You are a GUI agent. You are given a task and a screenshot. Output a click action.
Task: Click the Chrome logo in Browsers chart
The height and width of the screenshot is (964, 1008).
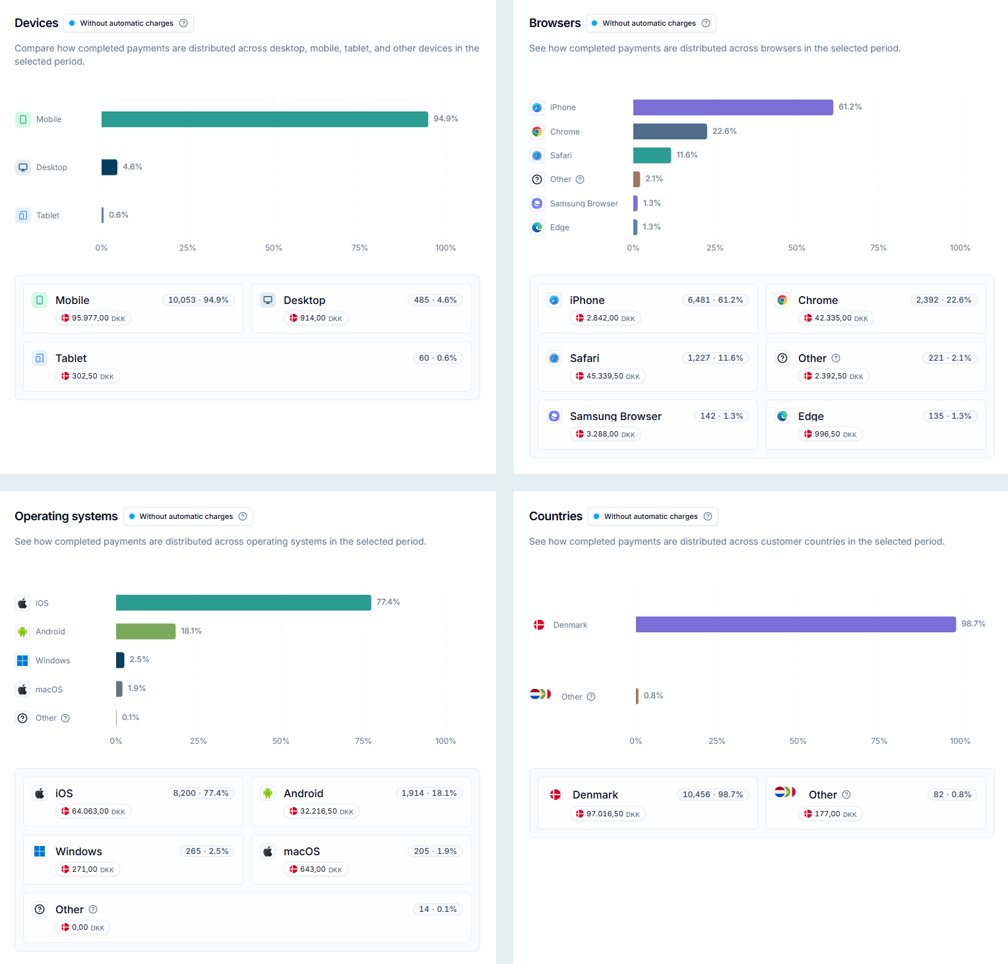pyautogui.click(x=537, y=132)
